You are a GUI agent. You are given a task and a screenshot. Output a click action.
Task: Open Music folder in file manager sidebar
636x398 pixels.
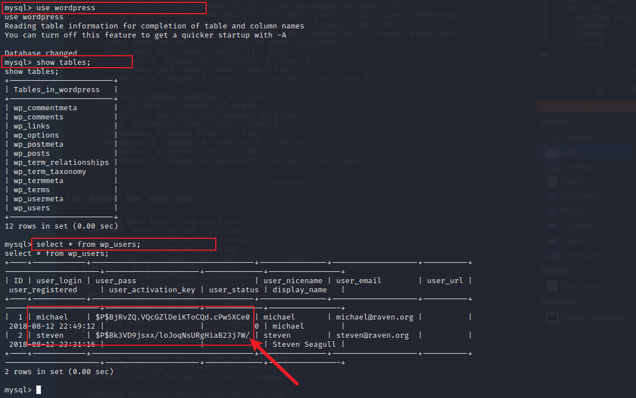pyautogui.click(x=565, y=211)
